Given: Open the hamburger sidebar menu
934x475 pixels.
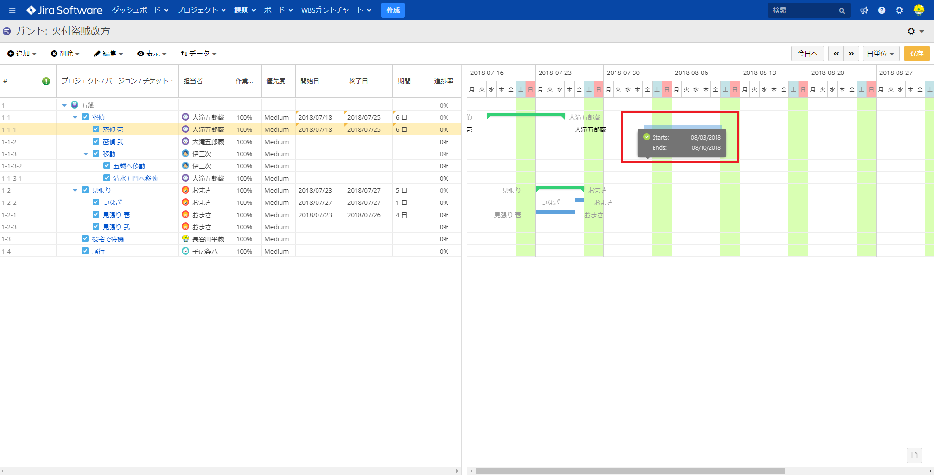Looking at the screenshot, I should pos(12,10).
